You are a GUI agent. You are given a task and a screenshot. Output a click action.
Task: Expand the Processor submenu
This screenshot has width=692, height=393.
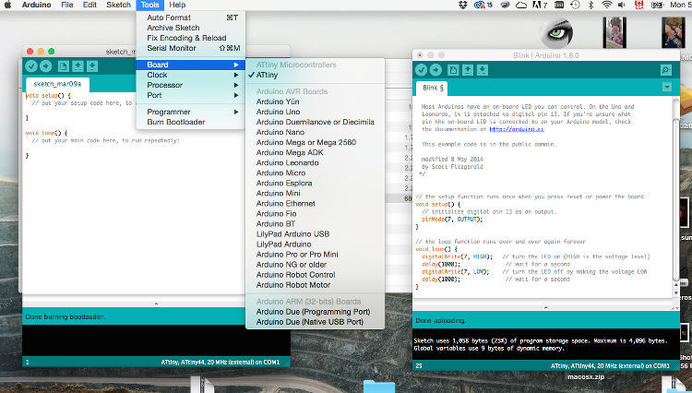191,85
